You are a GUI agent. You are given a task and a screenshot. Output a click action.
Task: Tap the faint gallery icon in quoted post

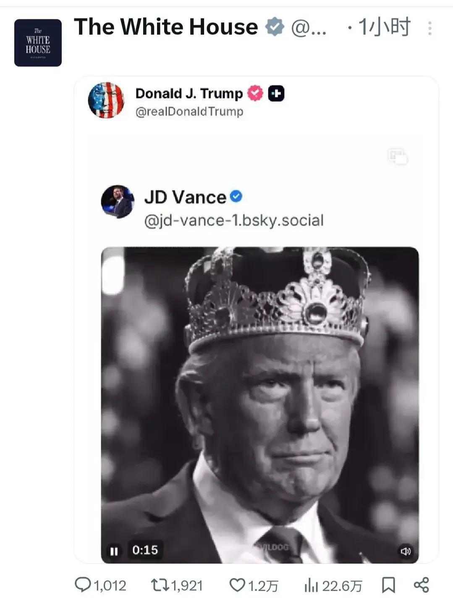tap(397, 156)
